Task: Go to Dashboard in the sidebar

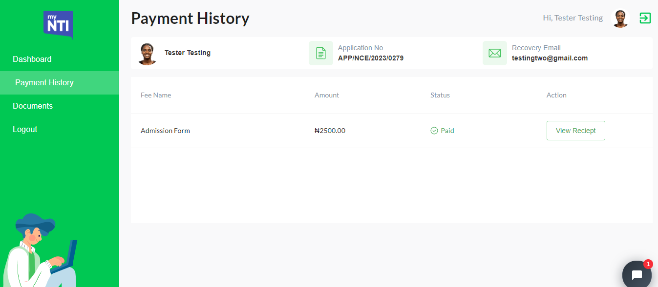Action: point(32,59)
